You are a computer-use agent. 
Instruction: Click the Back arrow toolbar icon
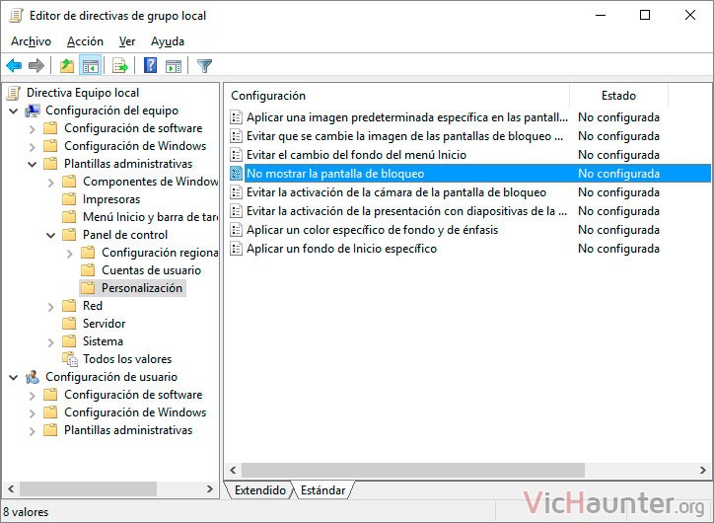(14, 66)
